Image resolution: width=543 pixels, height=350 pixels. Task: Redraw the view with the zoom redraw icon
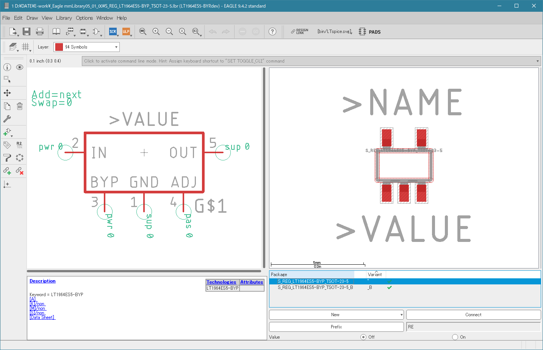tap(183, 31)
